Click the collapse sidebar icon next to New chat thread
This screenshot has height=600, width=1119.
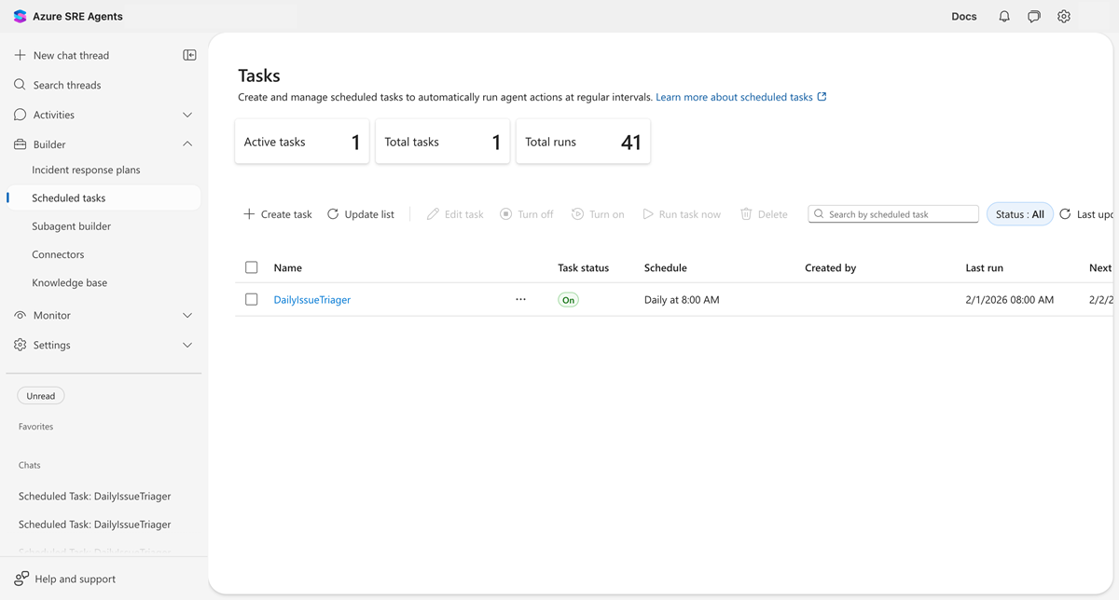click(189, 55)
